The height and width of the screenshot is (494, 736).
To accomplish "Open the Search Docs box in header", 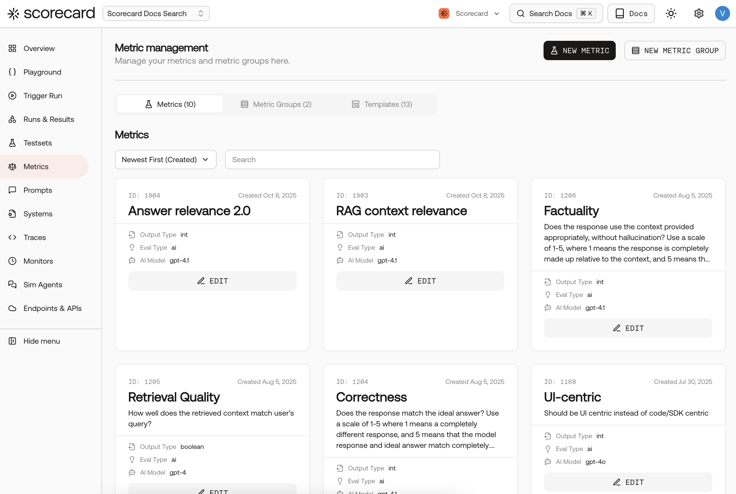I will 556,13.
